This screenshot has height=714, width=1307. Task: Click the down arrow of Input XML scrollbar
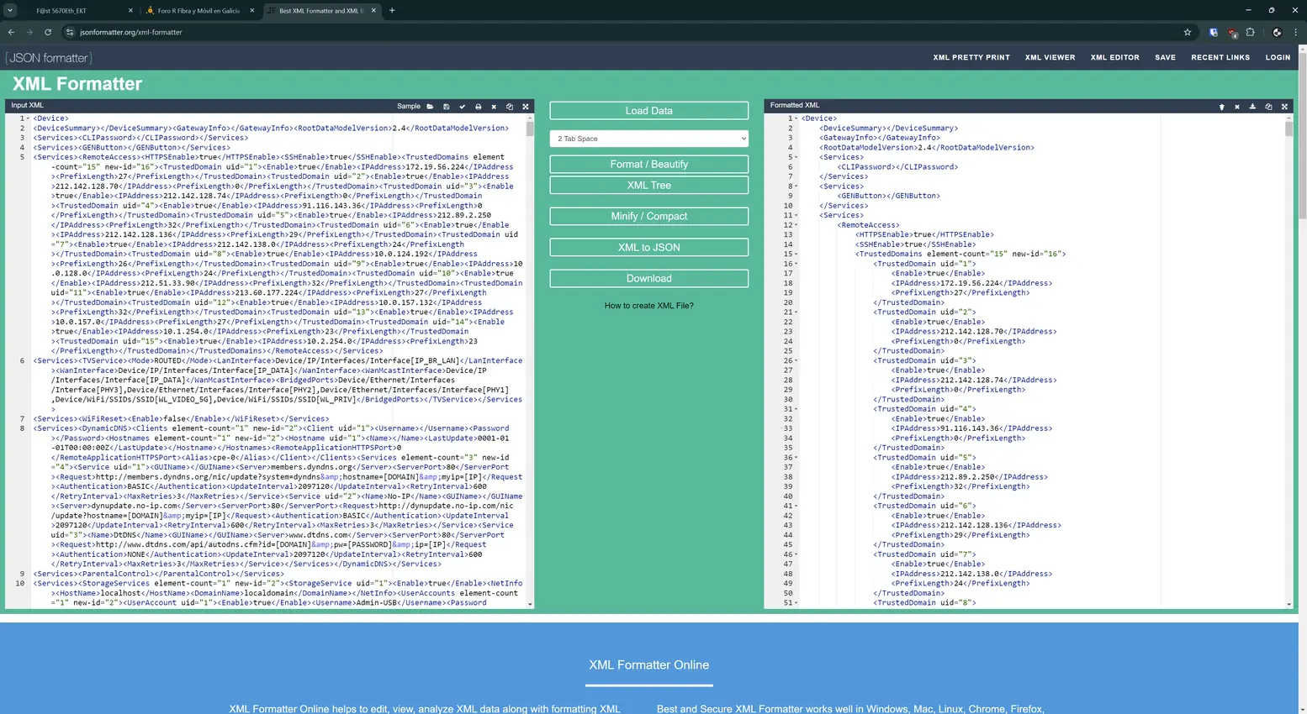point(530,604)
